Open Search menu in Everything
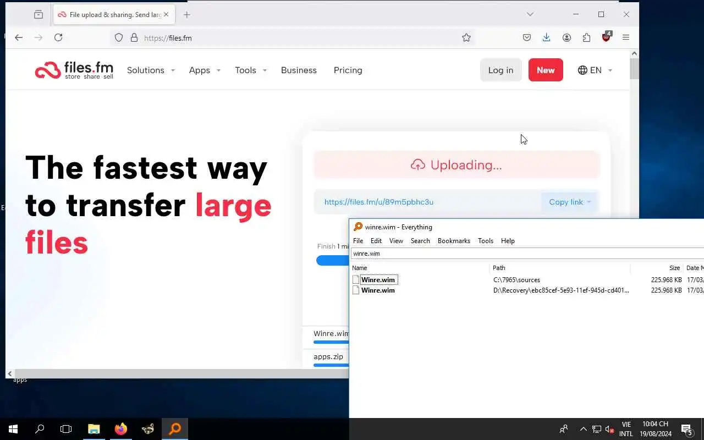704x440 pixels. 420,241
